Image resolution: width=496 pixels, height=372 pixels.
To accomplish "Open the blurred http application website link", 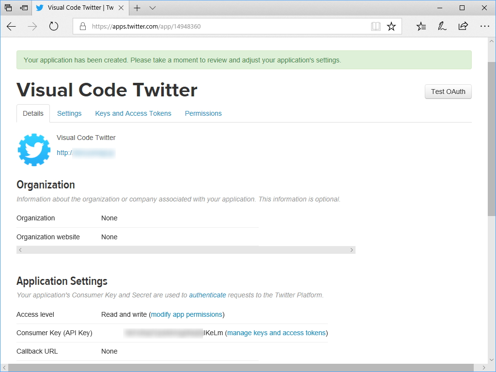I will click(x=86, y=153).
